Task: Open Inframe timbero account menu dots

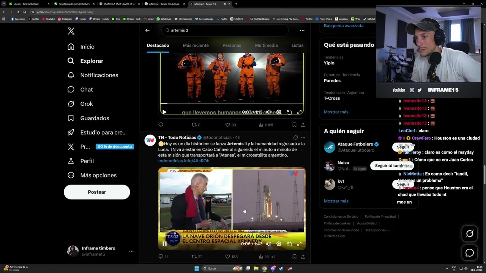Action: coord(131,251)
